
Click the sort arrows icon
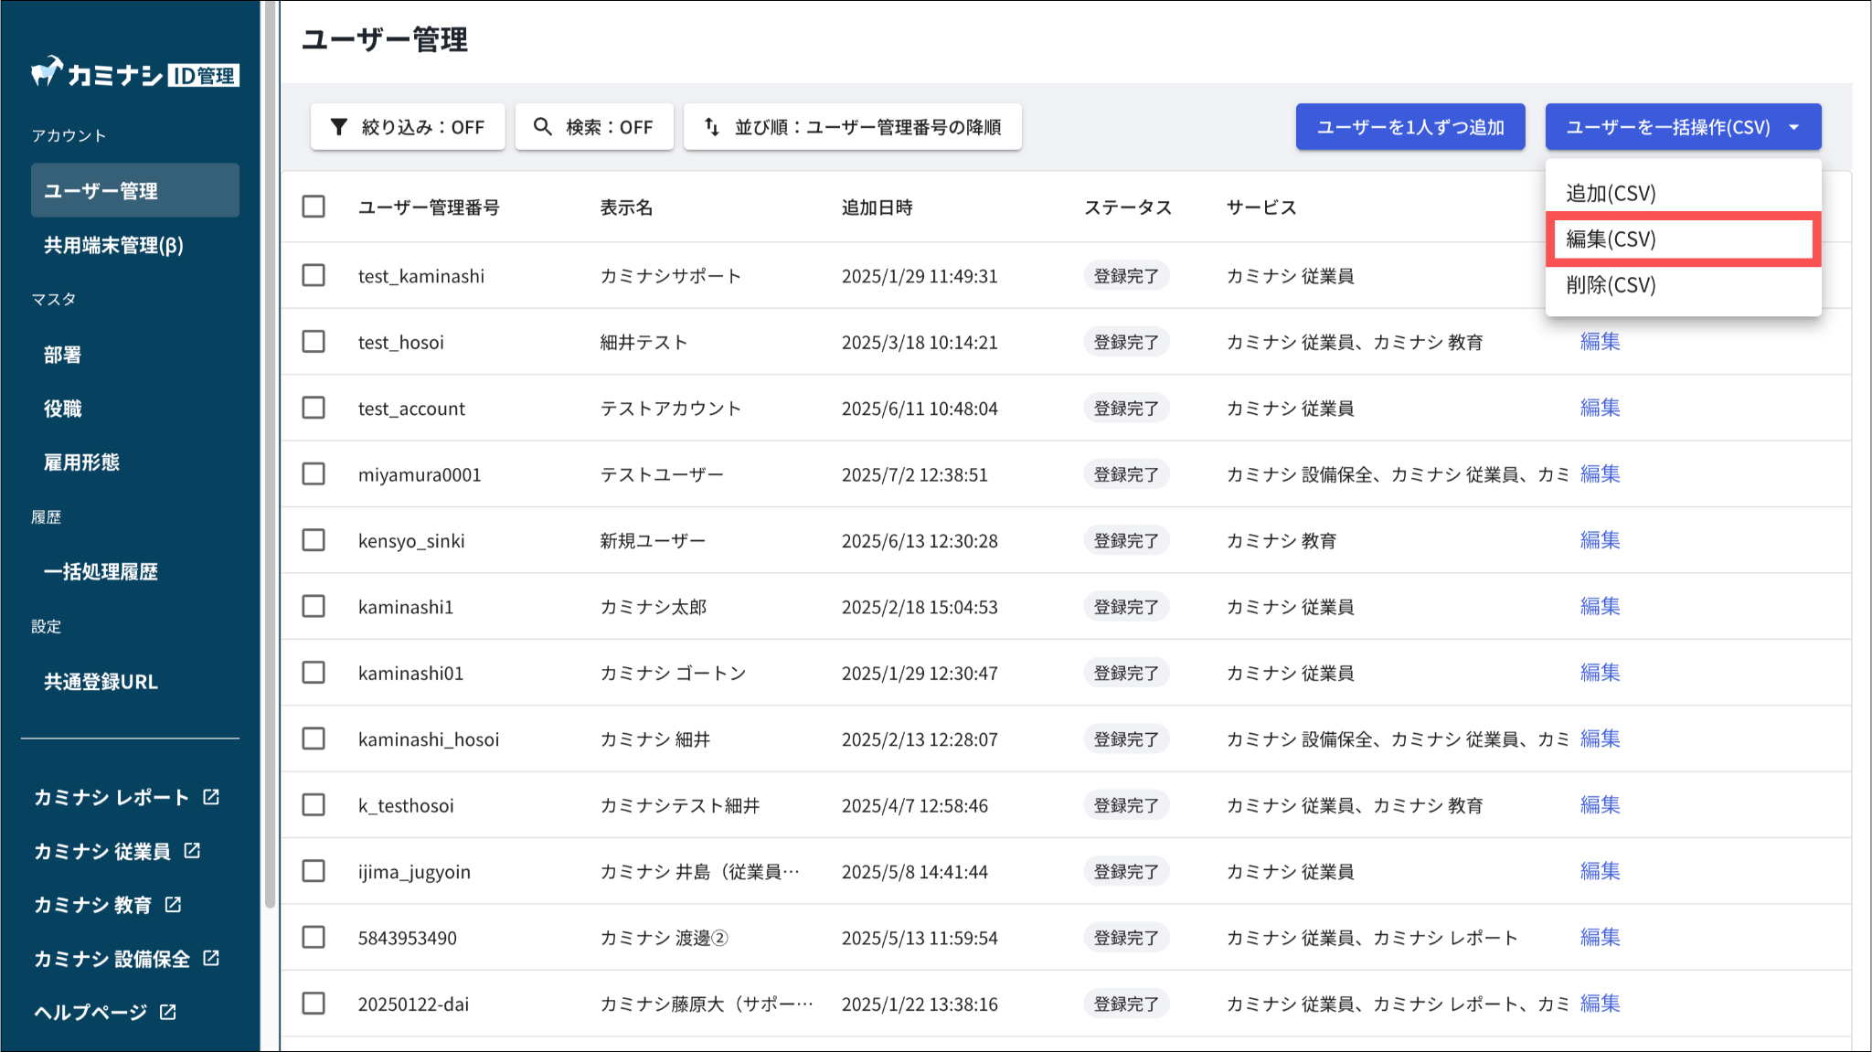[711, 126]
